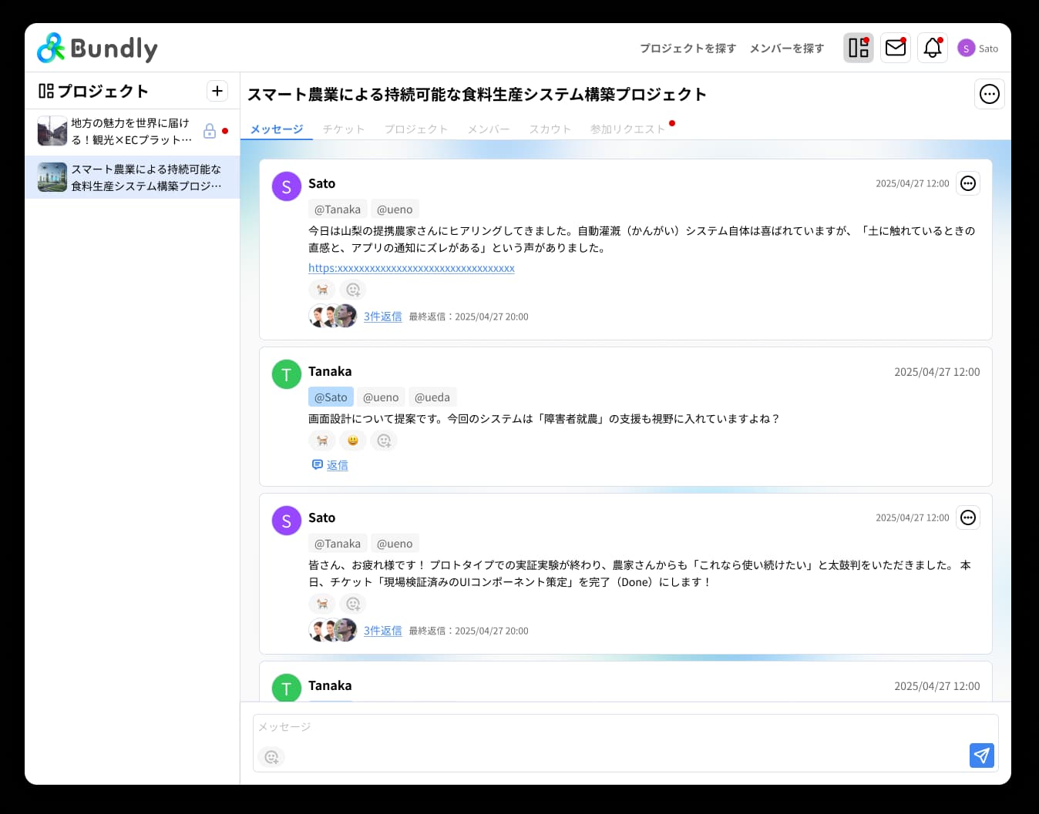
Task: Open options menu on first Sato message
Action: 968,183
